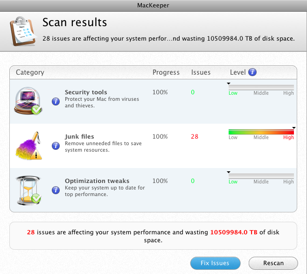Open info for Security tools

tap(56, 101)
